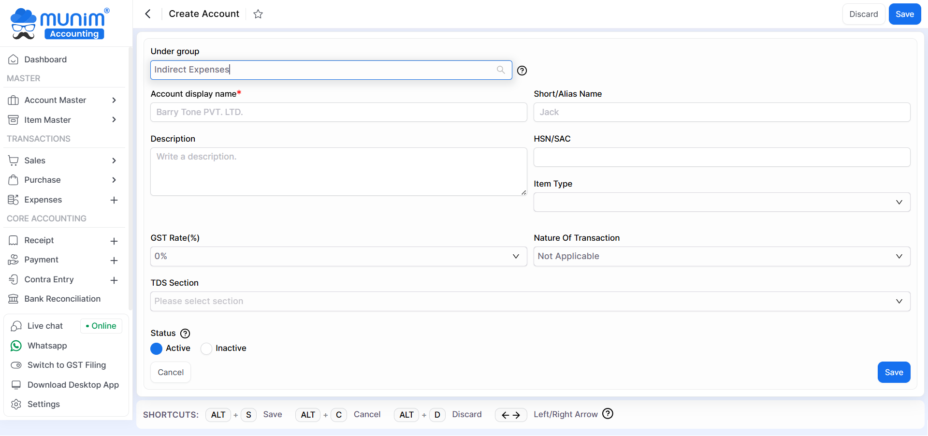This screenshot has width=928, height=436.
Task: Open the Nature Of Transaction dropdown
Action: coord(721,256)
